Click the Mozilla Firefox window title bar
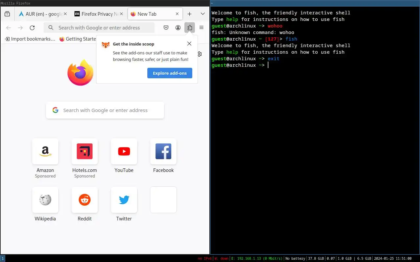This screenshot has width=420, height=262. (105, 3)
